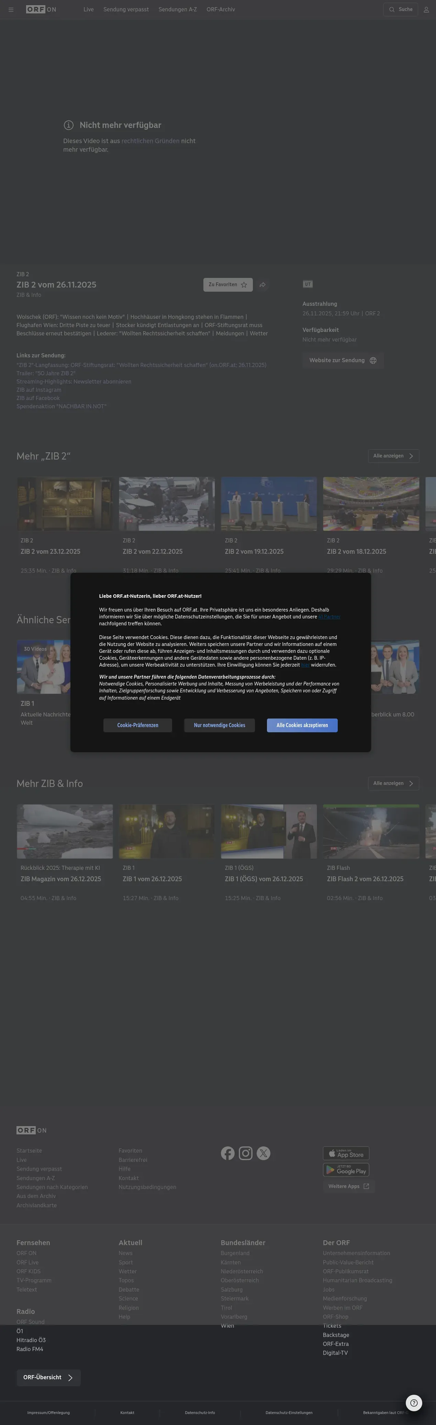Image resolution: width=436 pixels, height=1425 pixels.
Task: Click the ORF ON logo in header
Action: pyautogui.click(x=41, y=9)
